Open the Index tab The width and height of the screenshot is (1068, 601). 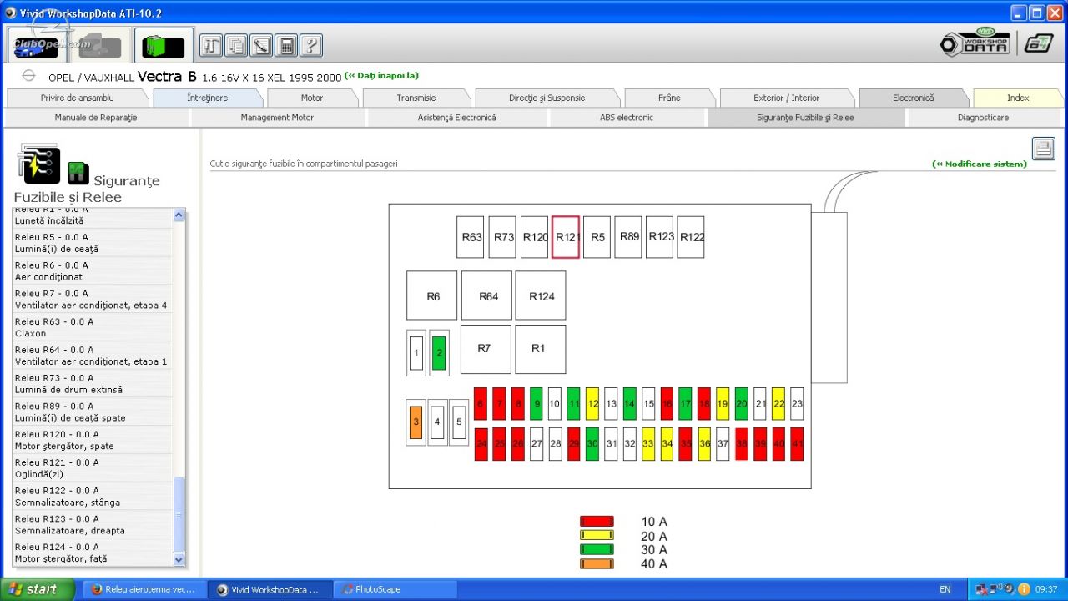pyautogui.click(x=1018, y=98)
